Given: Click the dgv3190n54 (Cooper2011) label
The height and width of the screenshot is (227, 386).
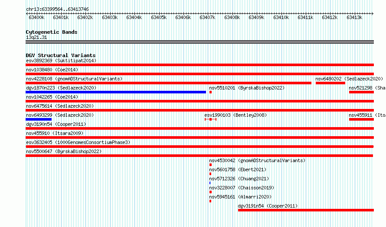Looking at the screenshot, I should pos(56,124).
